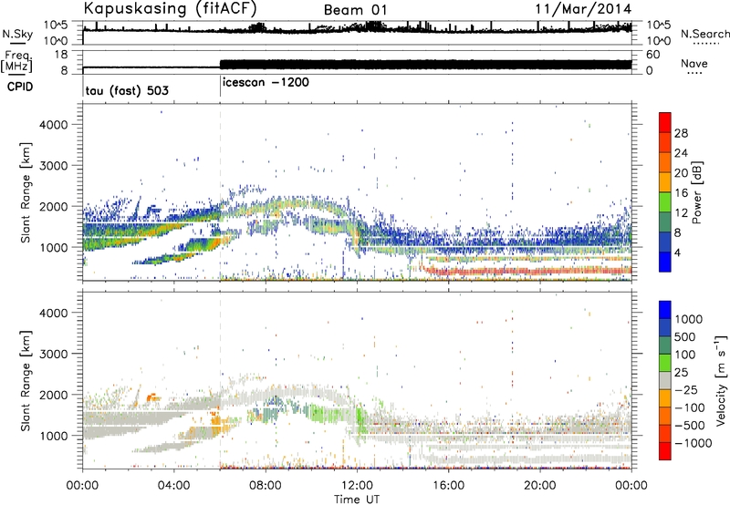Click the 'CPID' row label
Viewport: 730px width, 505px height.
click(x=20, y=87)
